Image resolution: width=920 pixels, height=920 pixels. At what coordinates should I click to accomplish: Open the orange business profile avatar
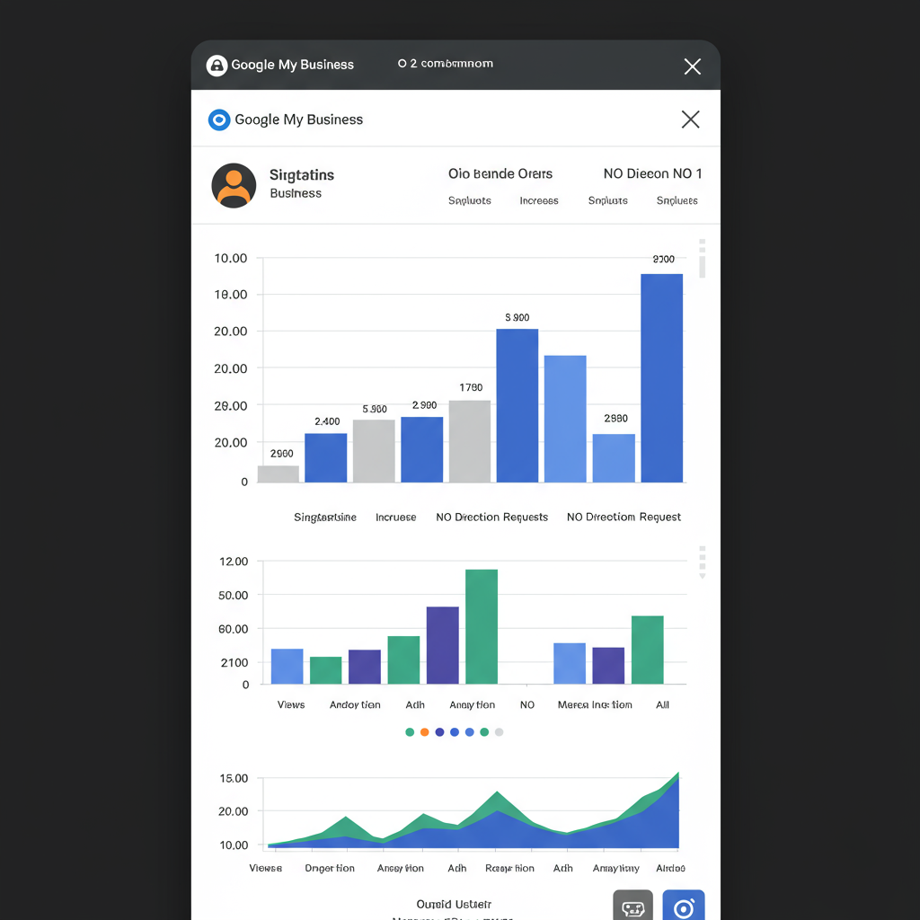[234, 186]
